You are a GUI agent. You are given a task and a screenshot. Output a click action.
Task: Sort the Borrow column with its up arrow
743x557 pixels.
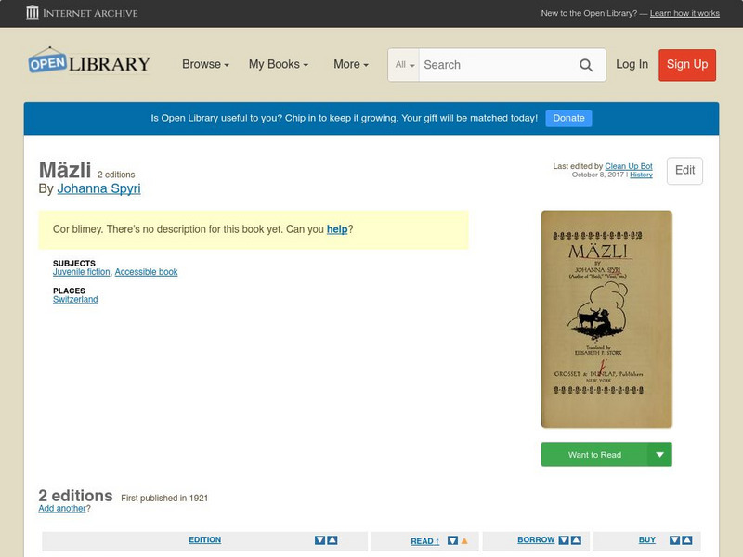point(574,539)
